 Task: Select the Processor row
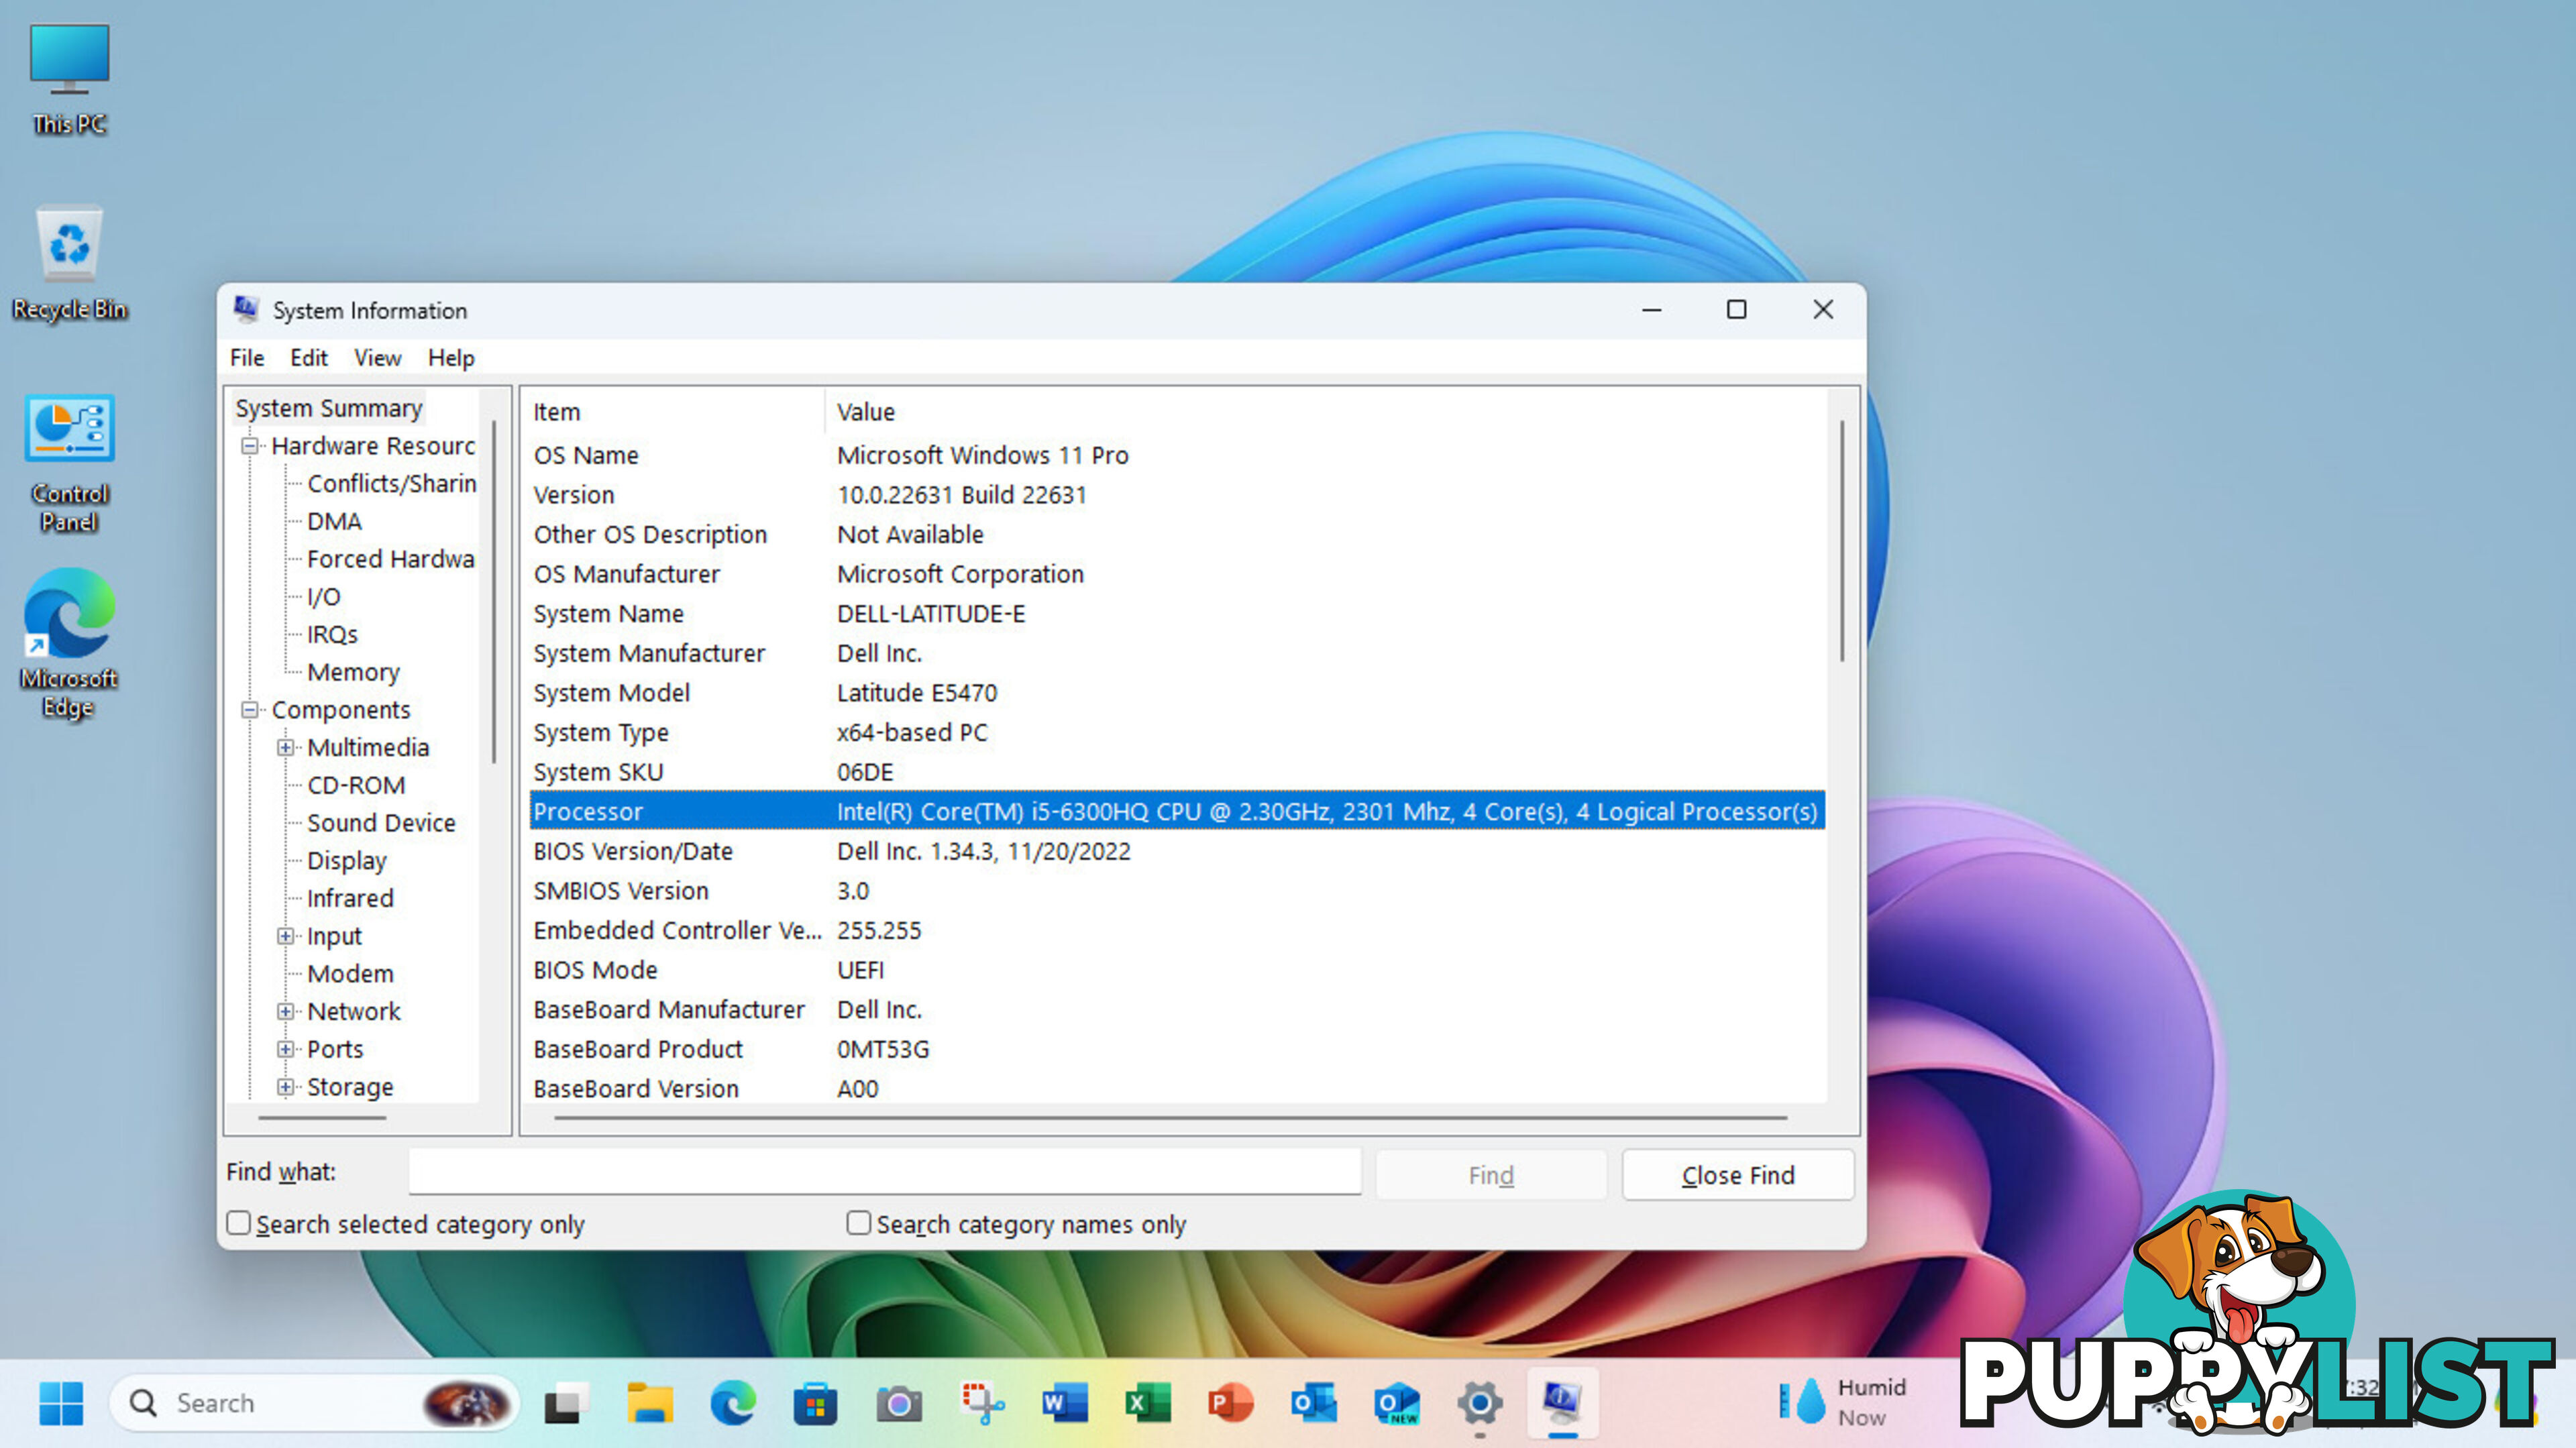click(1177, 811)
